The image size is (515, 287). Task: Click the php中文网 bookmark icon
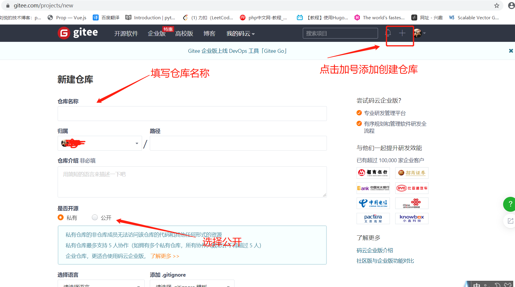243,17
